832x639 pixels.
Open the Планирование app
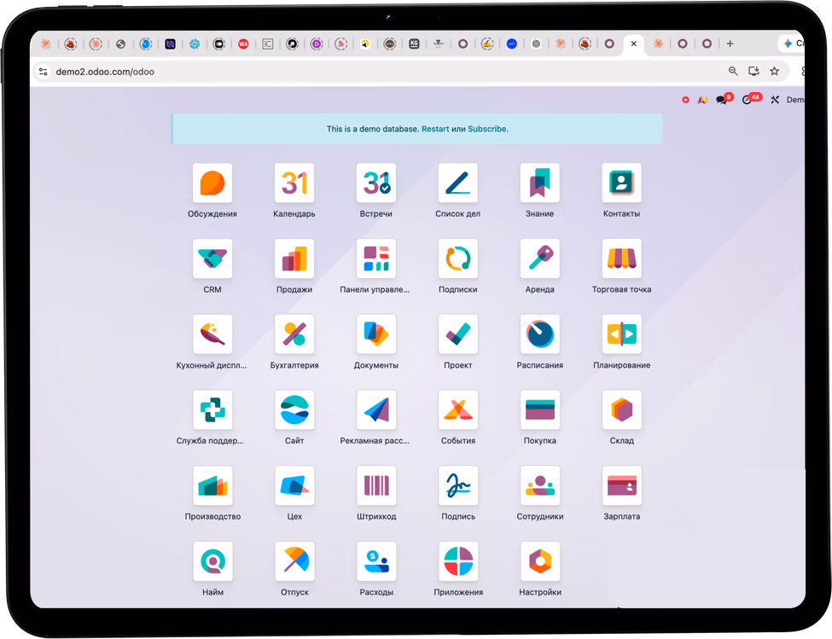(x=621, y=334)
